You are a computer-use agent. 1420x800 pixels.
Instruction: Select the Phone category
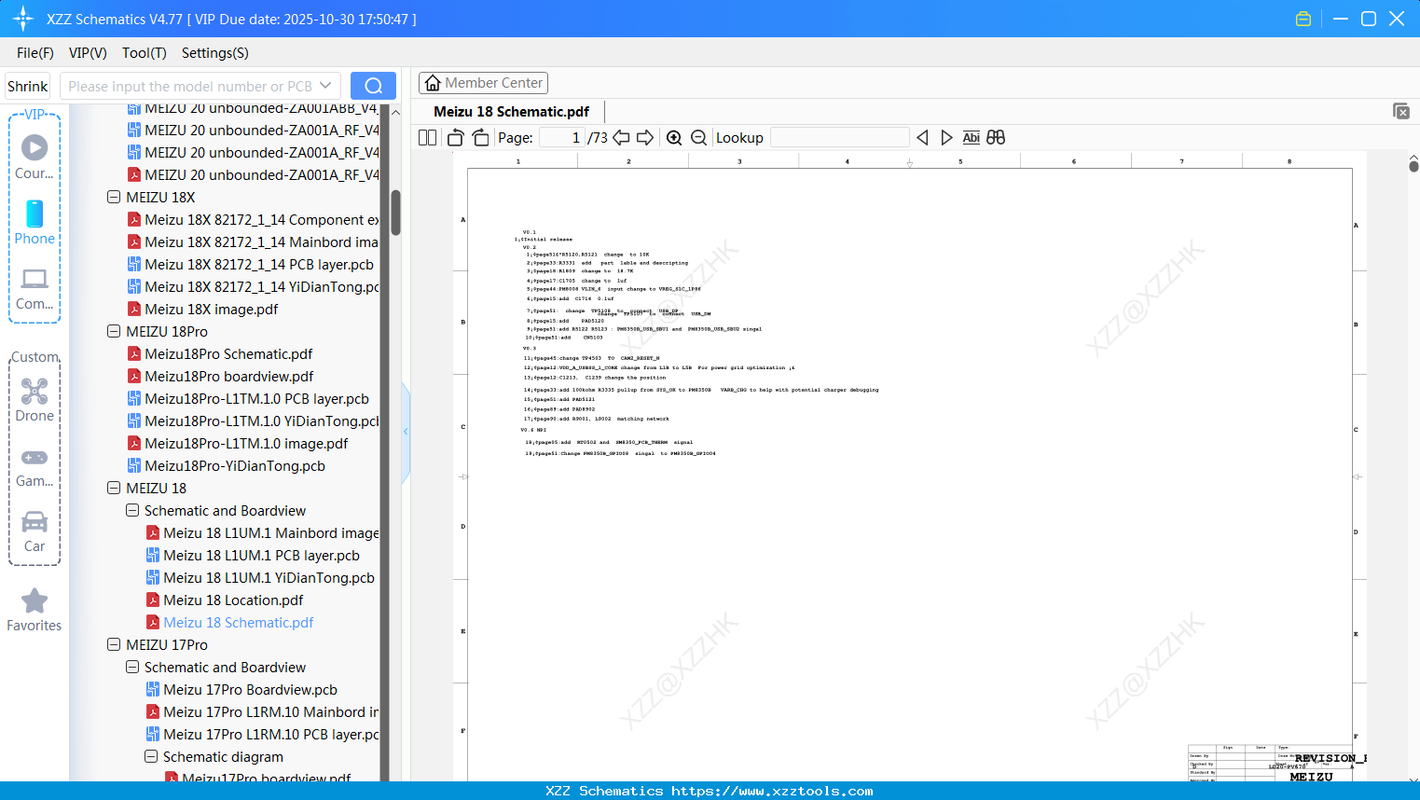click(x=34, y=222)
